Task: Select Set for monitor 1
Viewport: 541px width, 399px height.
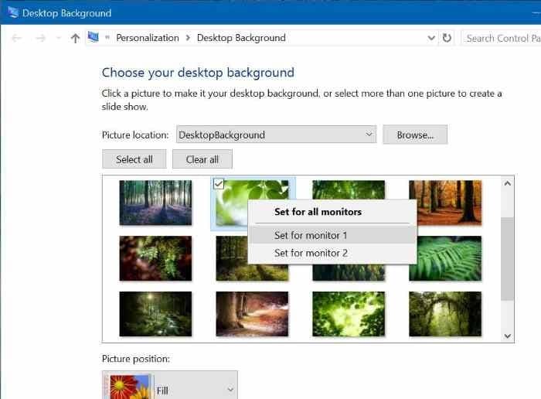Action: pos(311,235)
